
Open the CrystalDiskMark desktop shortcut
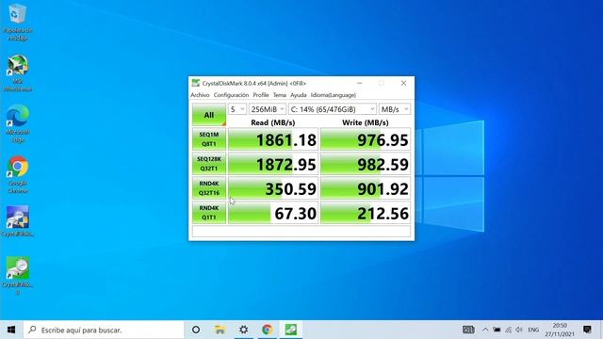pos(17,275)
